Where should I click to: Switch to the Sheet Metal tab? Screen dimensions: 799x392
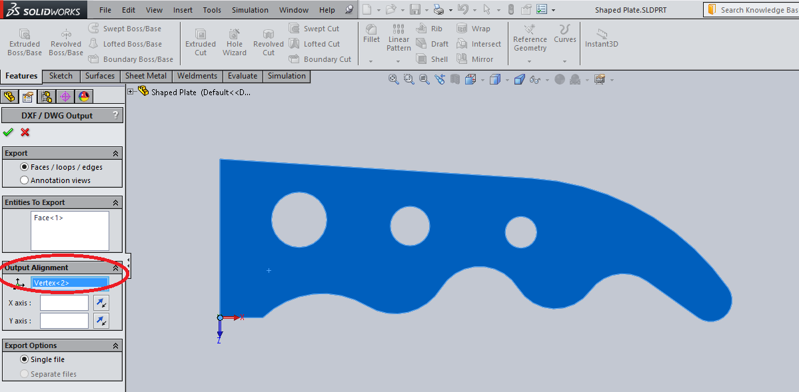pos(146,76)
